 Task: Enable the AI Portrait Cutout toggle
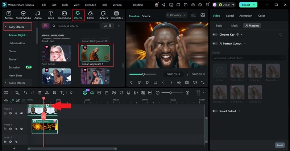coord(215,44)
